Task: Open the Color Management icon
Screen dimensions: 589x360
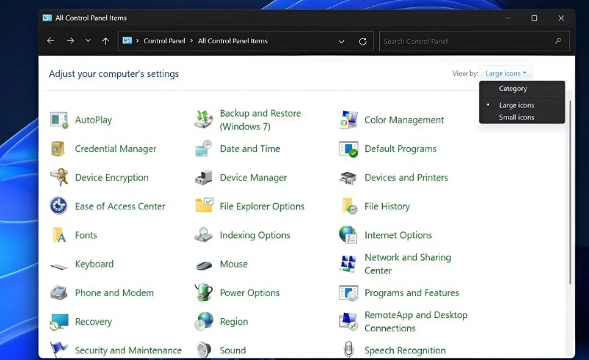Action: pyautogui.click(x=348, y=120)
